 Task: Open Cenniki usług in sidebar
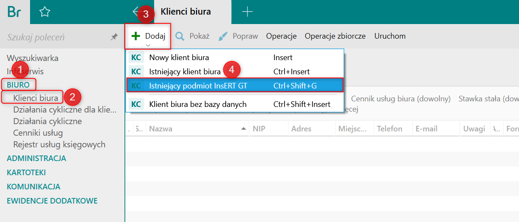click(x=38, y=133)
